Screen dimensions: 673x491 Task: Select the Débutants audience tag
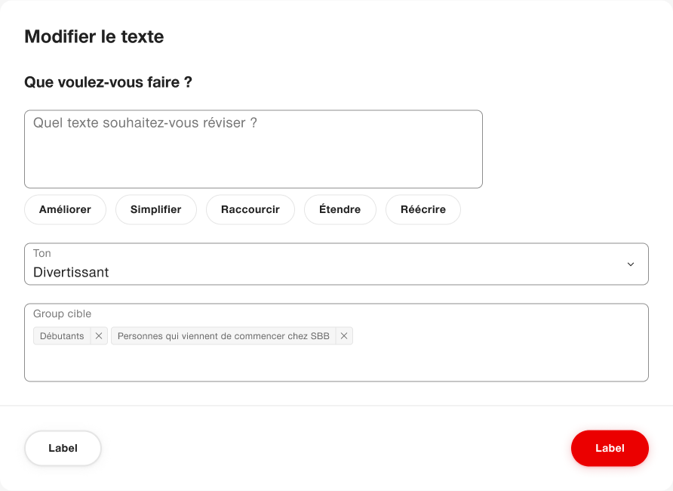[x=61, y=335]
